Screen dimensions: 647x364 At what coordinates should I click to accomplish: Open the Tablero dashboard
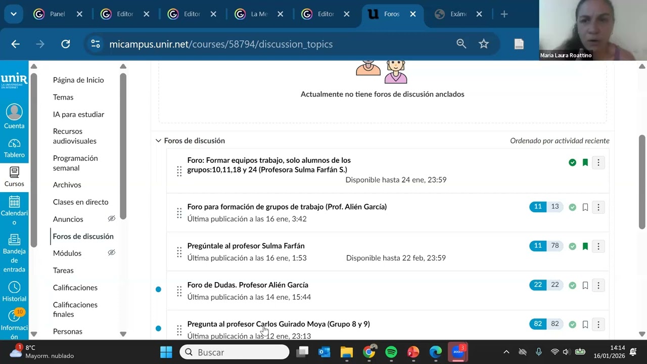[14, 149]
